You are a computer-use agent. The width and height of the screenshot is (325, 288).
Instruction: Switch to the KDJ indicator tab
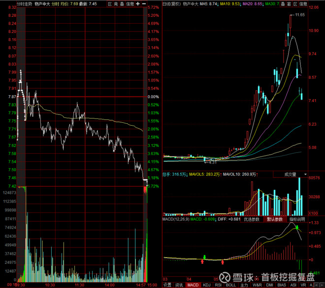[207, 285]
